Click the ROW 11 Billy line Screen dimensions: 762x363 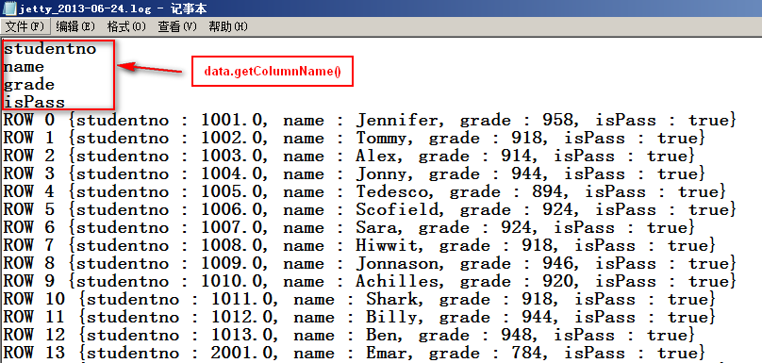[359, 318]
